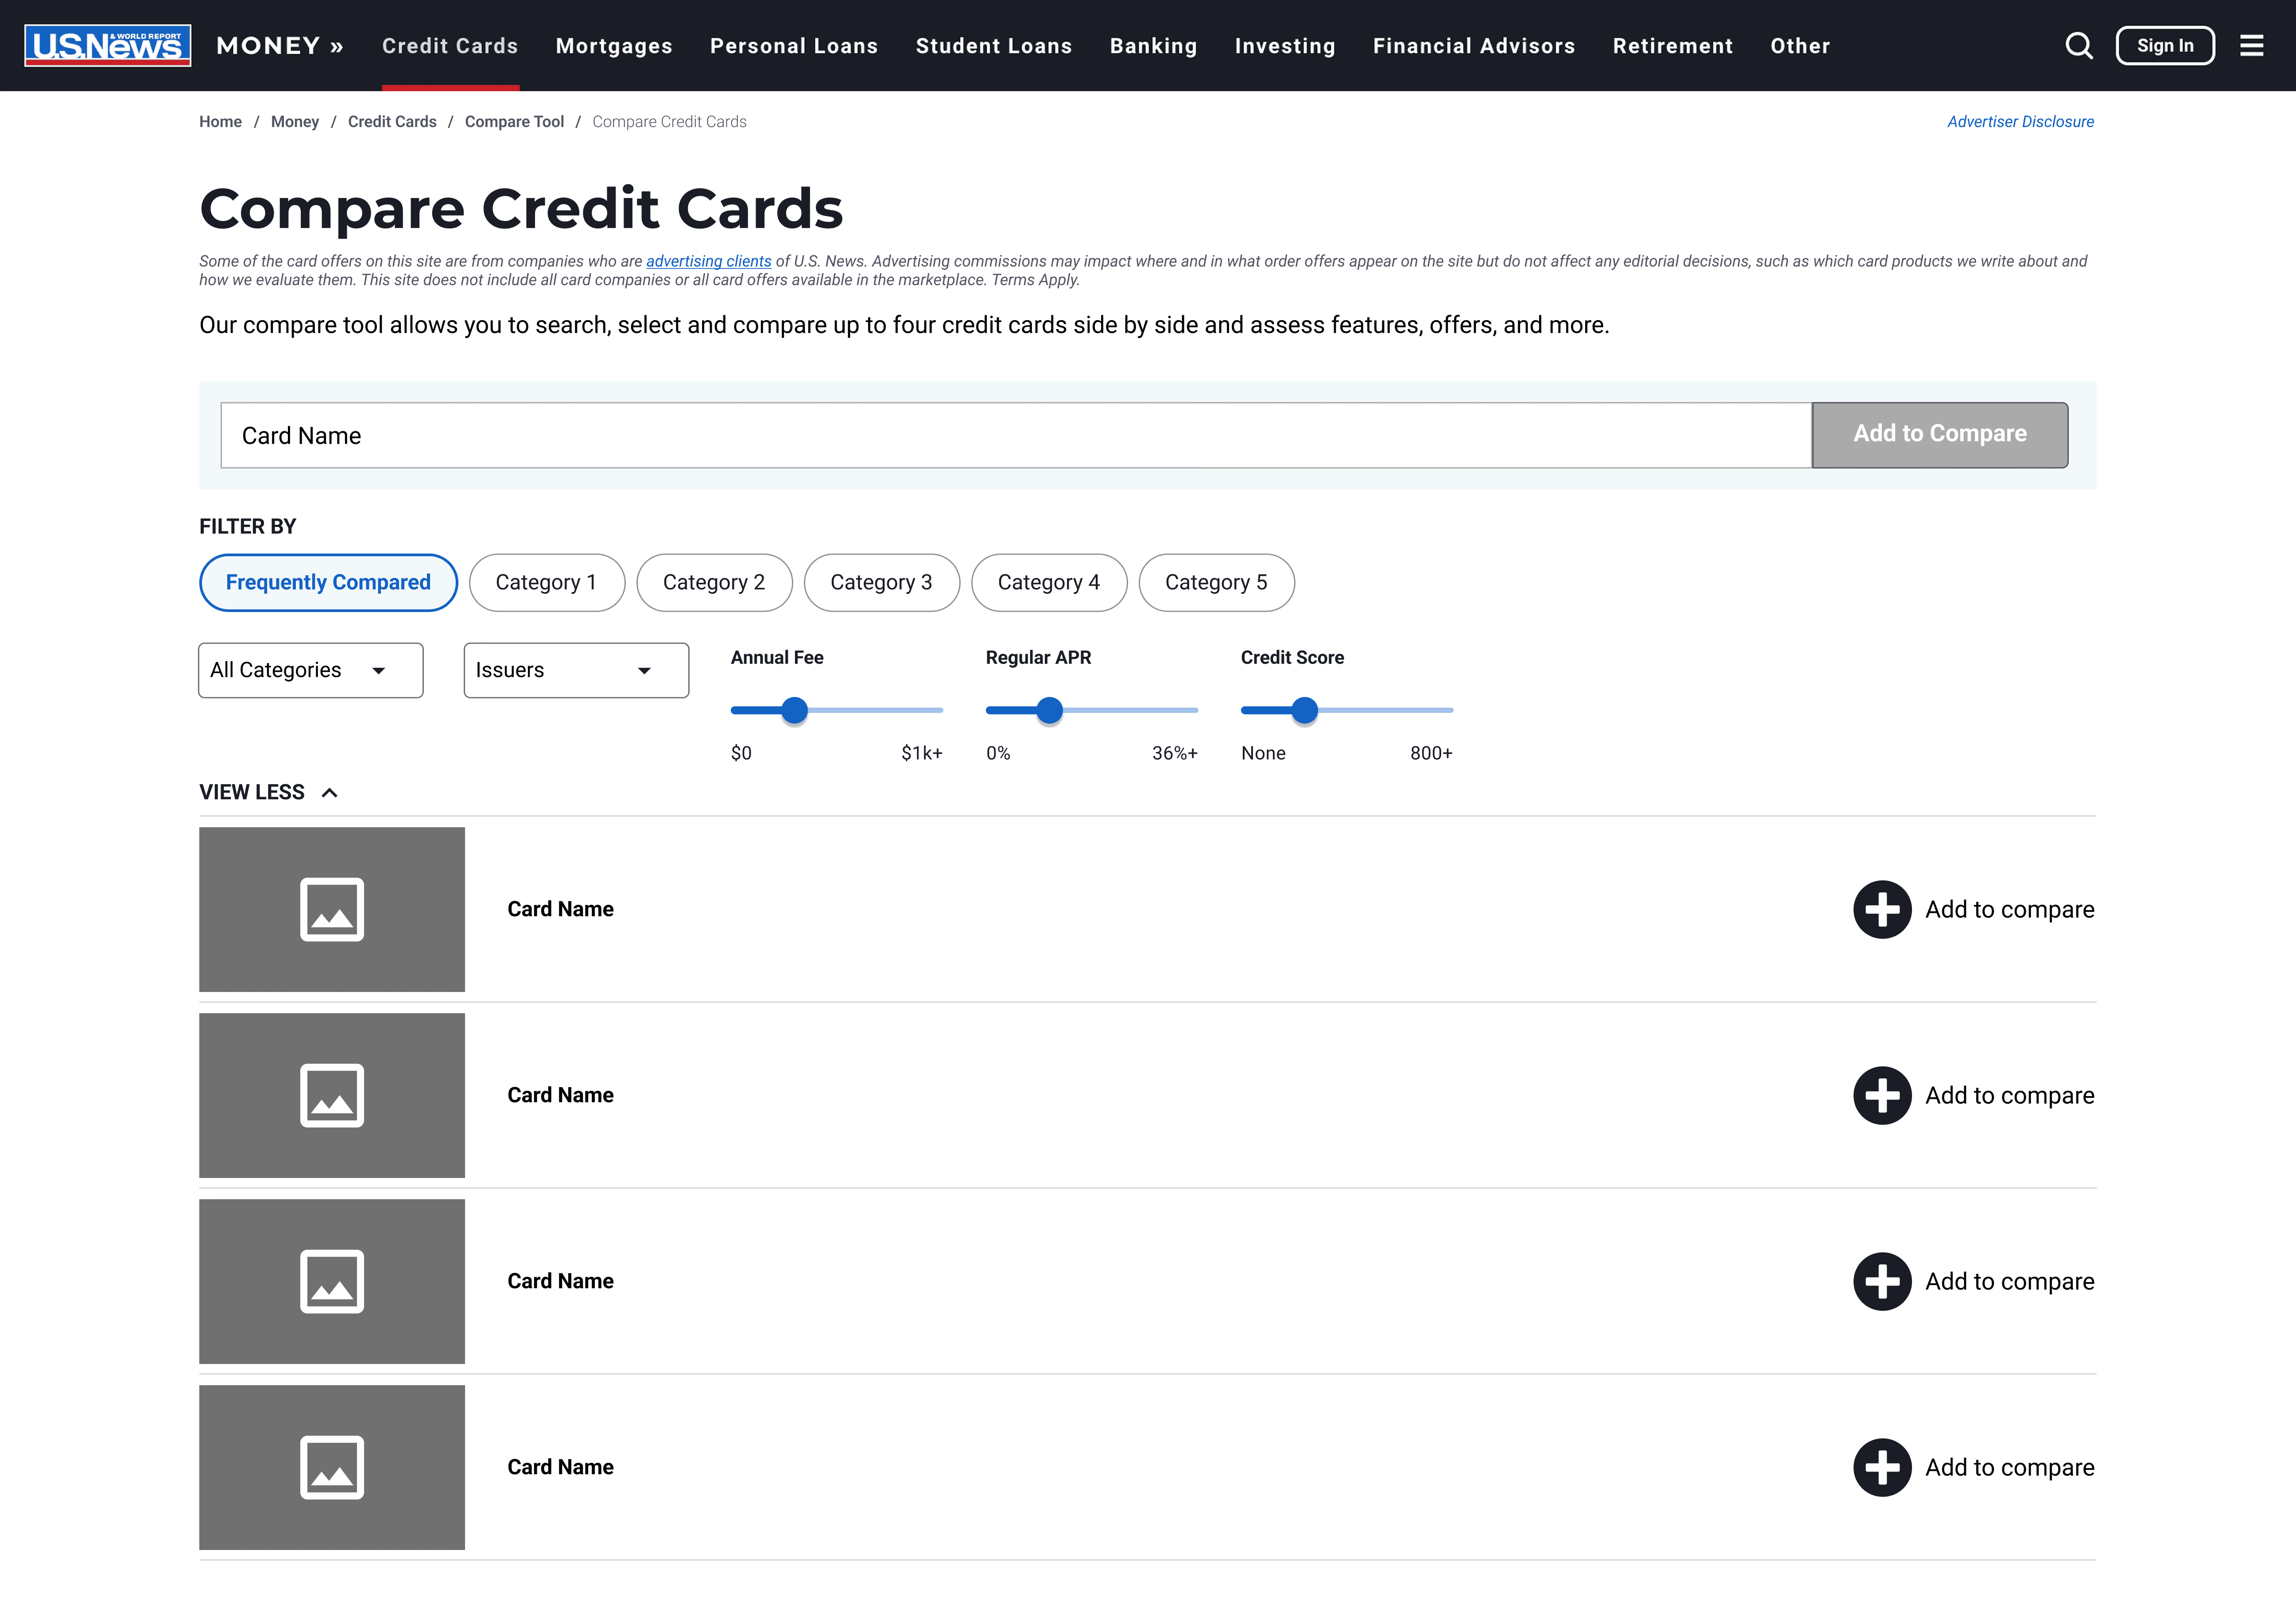Go to the Financial Advisors nav item
Screen dimensions: 2296x1620
tap(1473, 46)
